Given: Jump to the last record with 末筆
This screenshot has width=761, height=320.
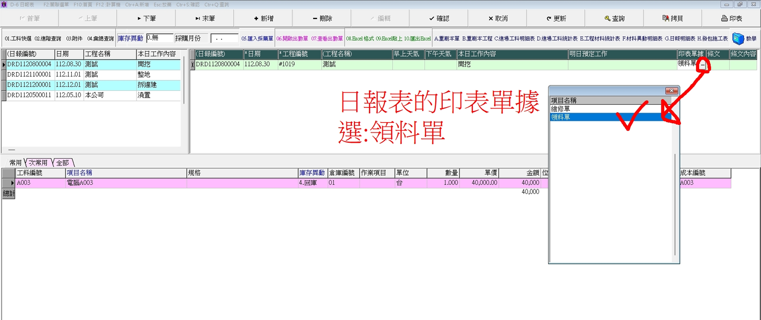Looking at the screenshot, I should coord(205,19).
